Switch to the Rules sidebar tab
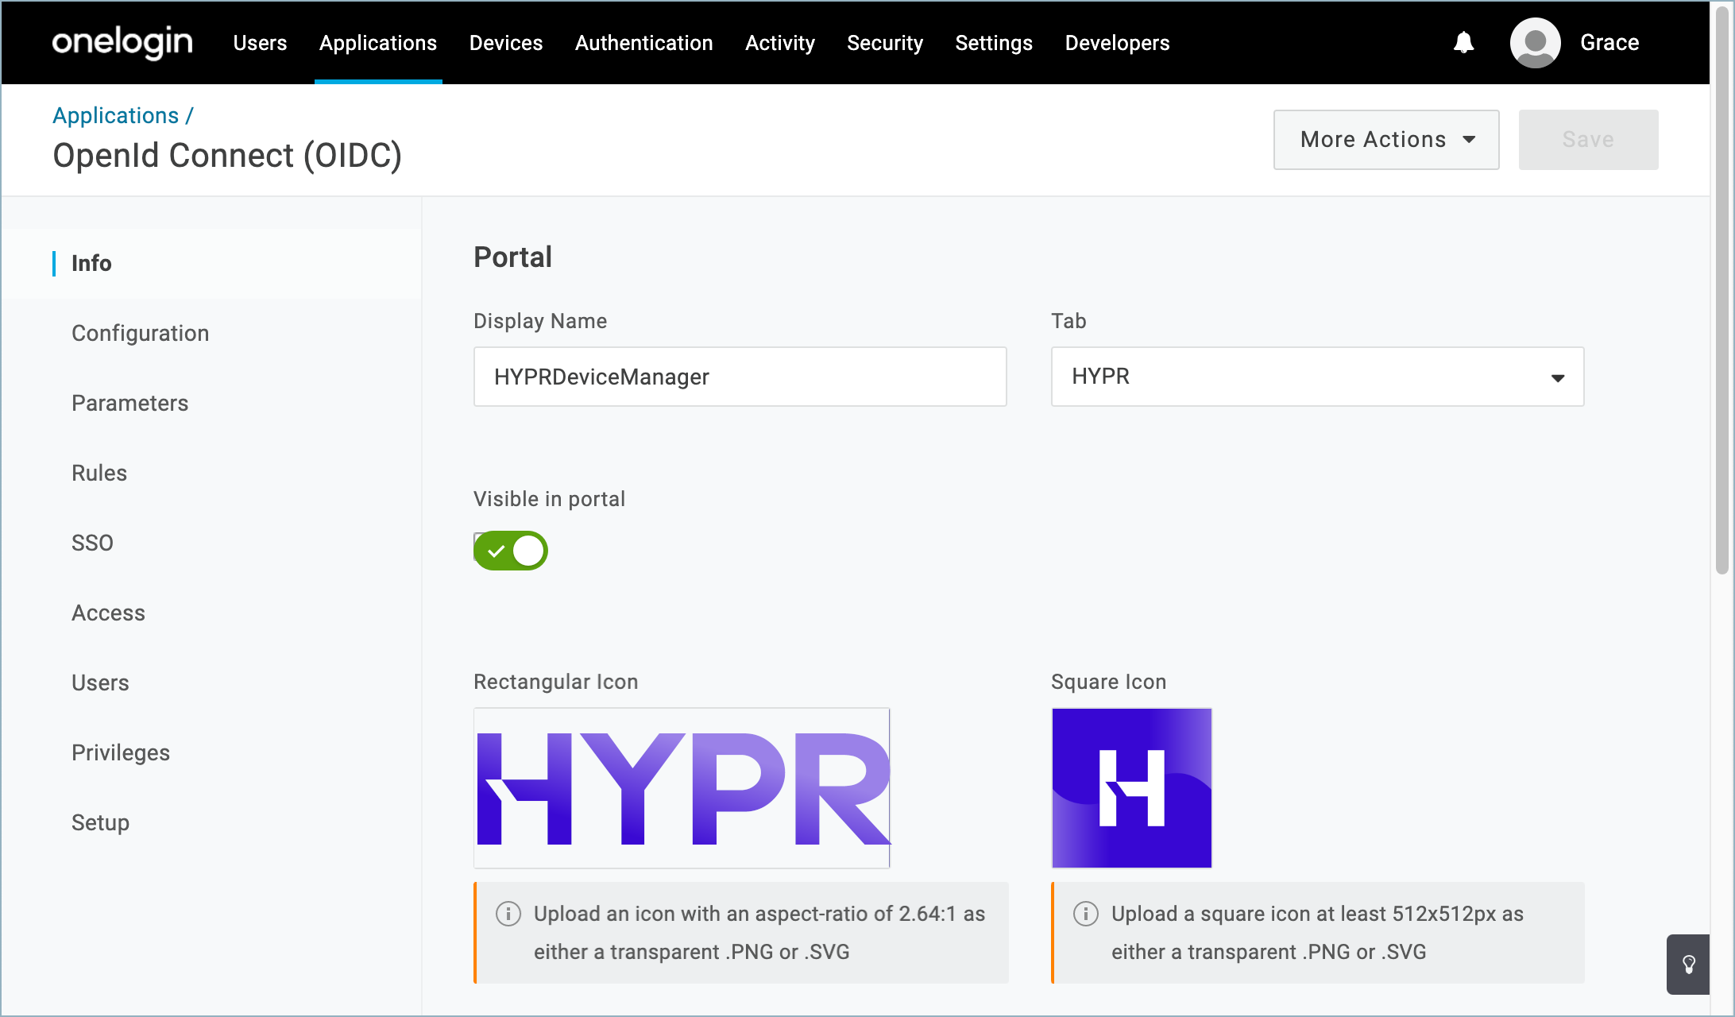Screen dimensions: 1735x1017 coord(99,473)
